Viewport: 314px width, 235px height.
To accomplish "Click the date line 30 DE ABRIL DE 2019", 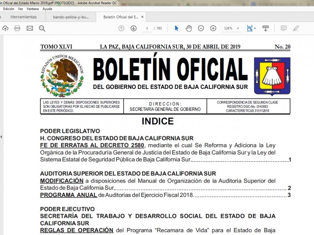I will (x=213, y=47).
